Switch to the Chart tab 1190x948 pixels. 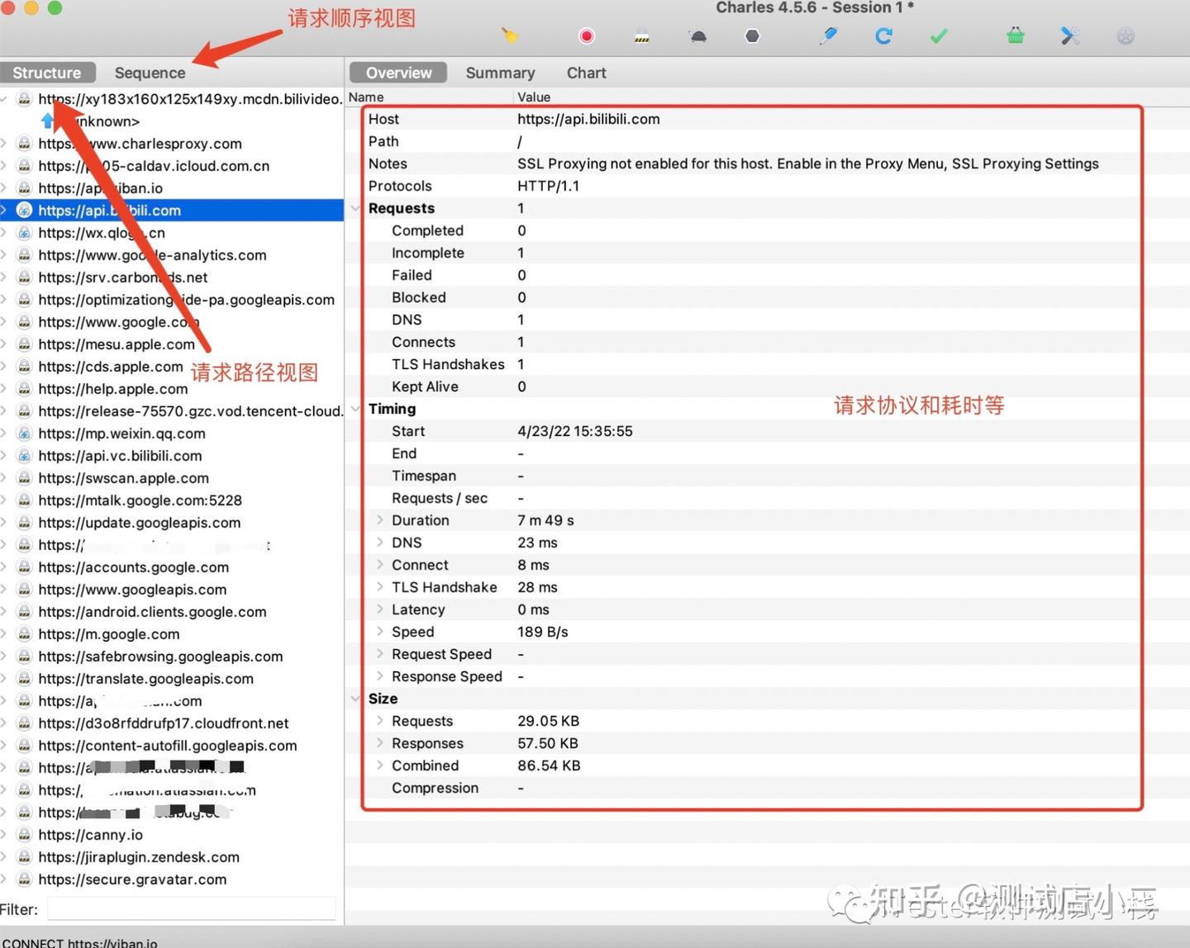586,73
